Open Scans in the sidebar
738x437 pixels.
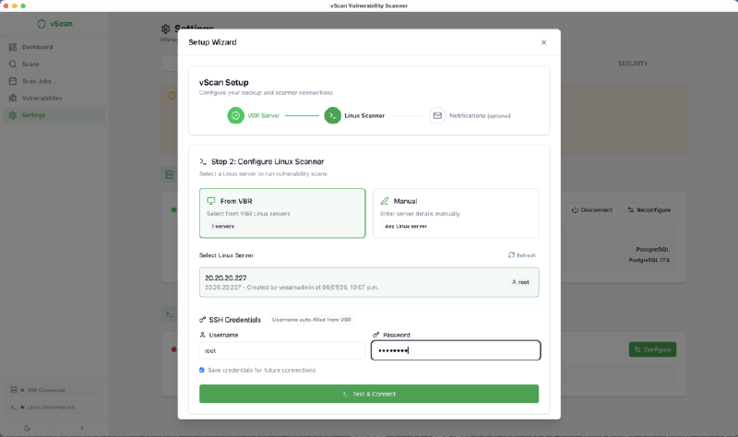click(x=54, y=64)
